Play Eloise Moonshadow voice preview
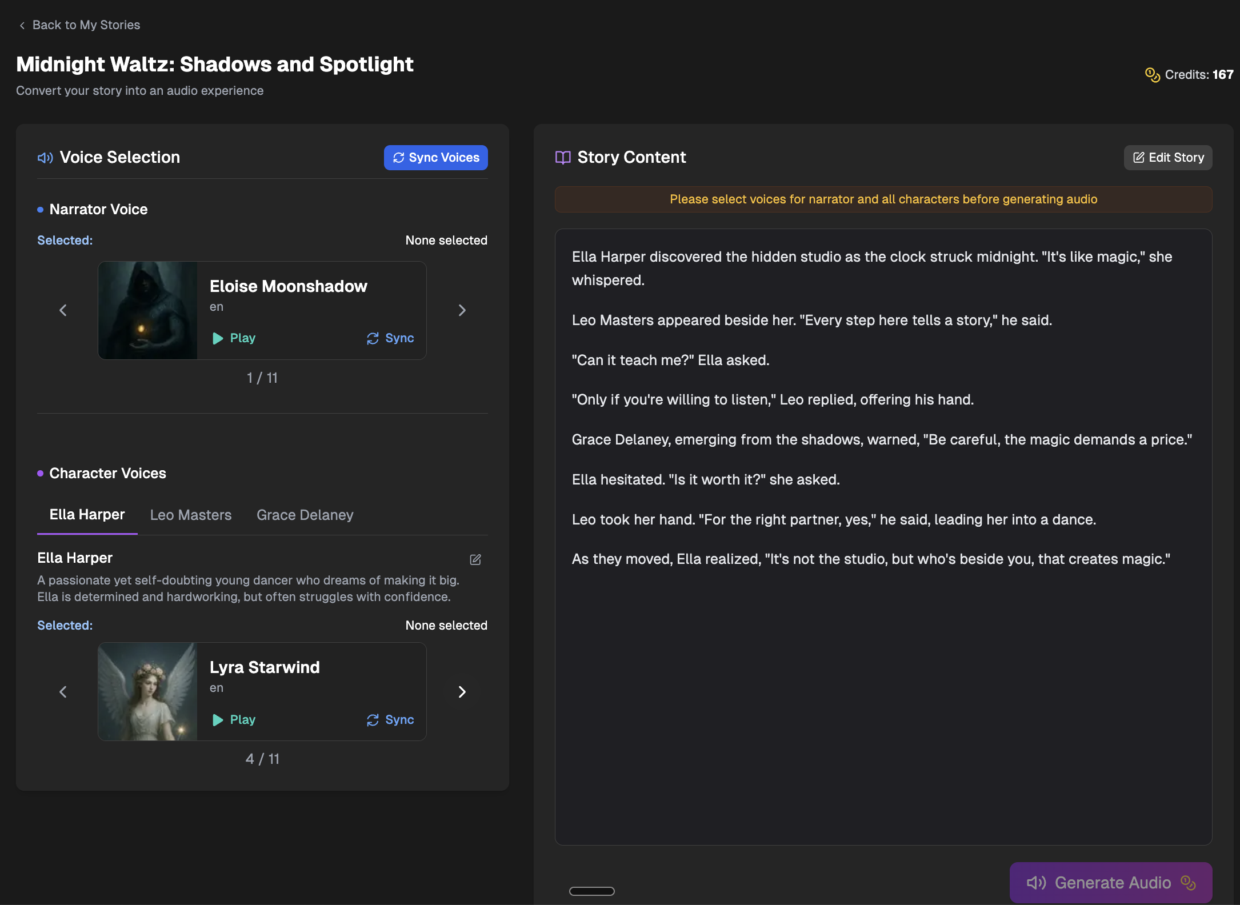The image size is (1240, 905). 234,338
